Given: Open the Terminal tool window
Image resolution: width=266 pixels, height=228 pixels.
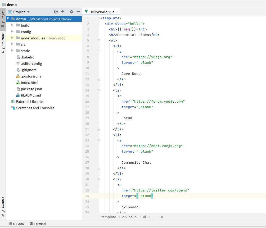Looking at the screenshot, I should [38, 224].
